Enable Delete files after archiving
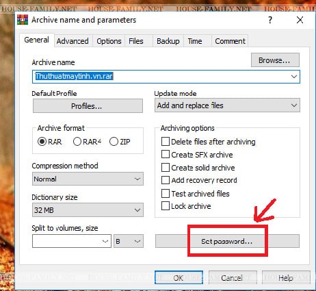 166,142
